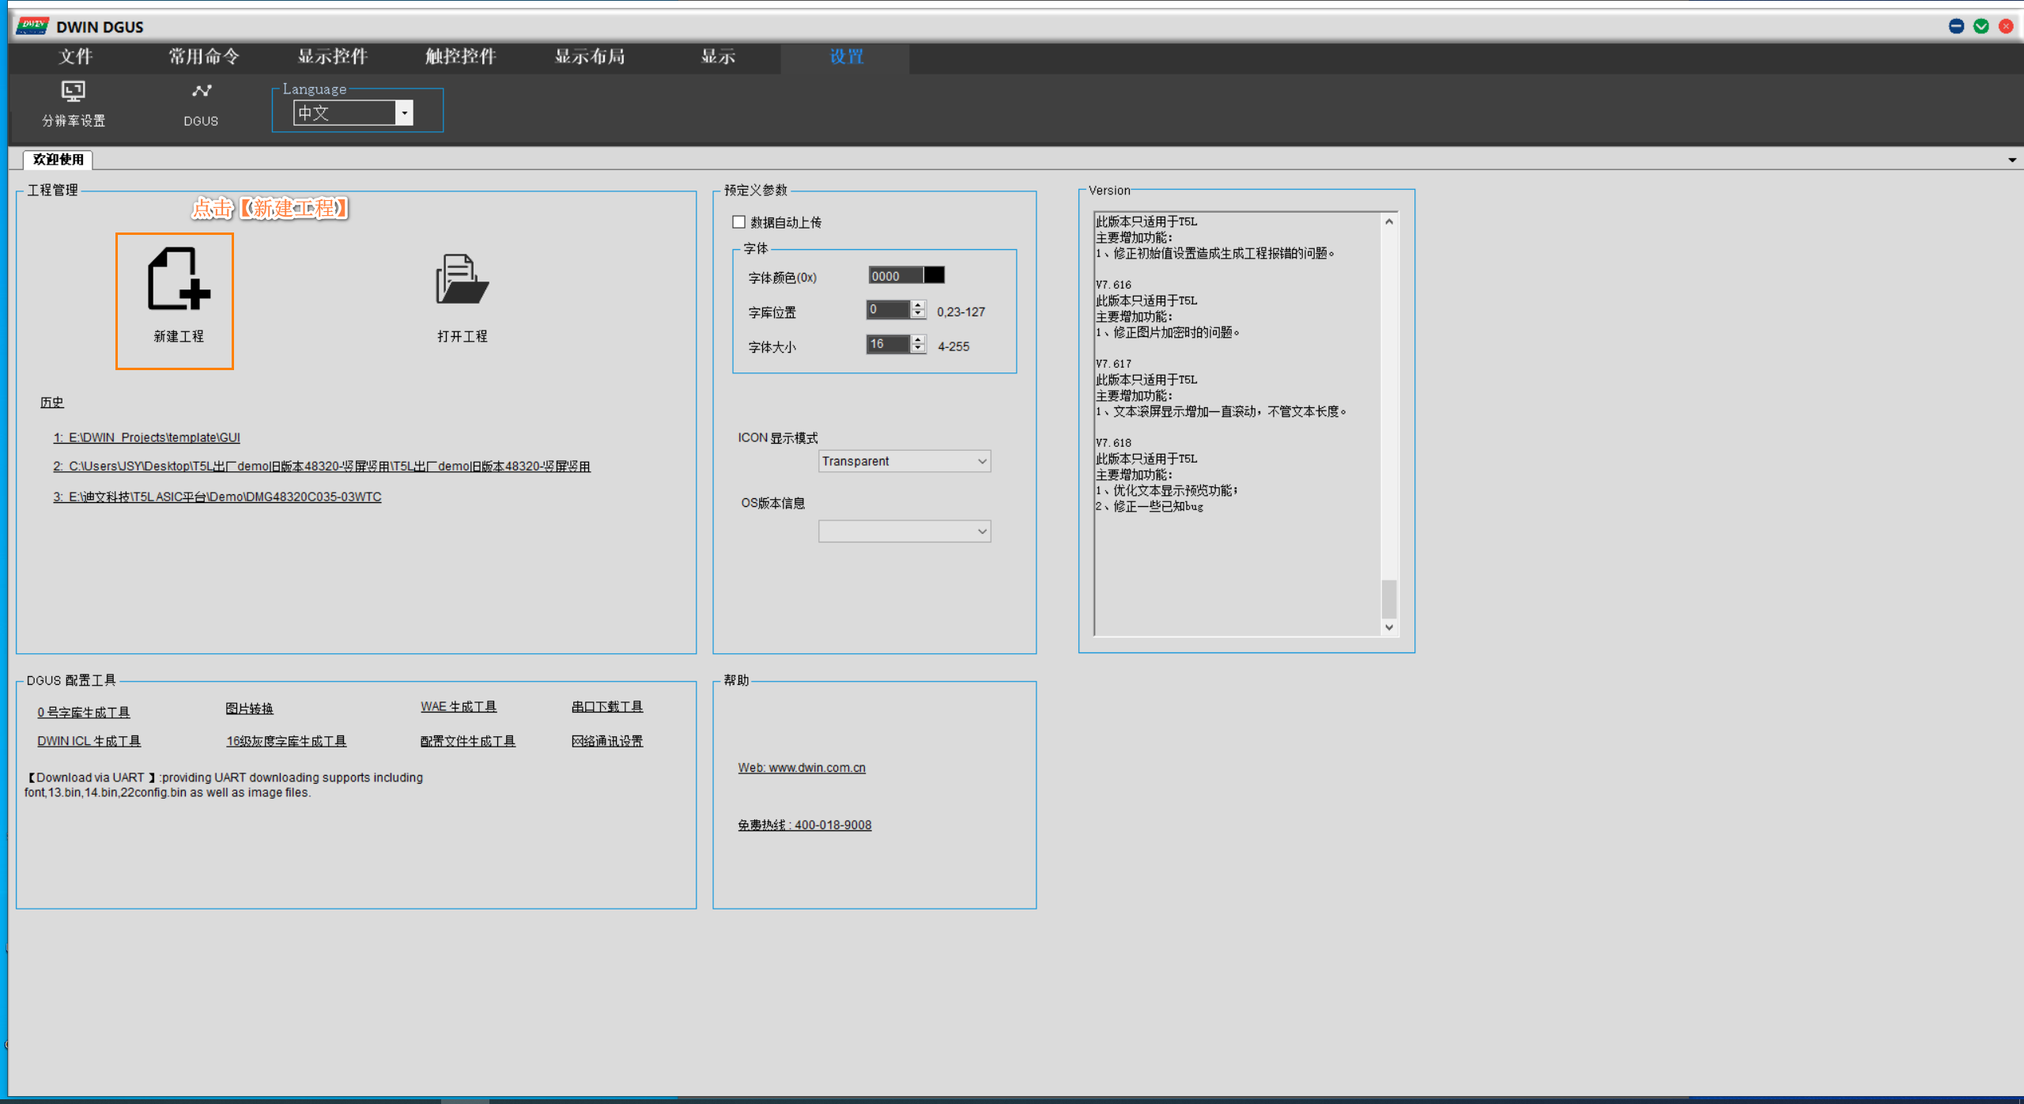Viewport: 2024px width, 1104px height.
Task: Increase the 字库位置 spinner value
Action: pos(918,304)
